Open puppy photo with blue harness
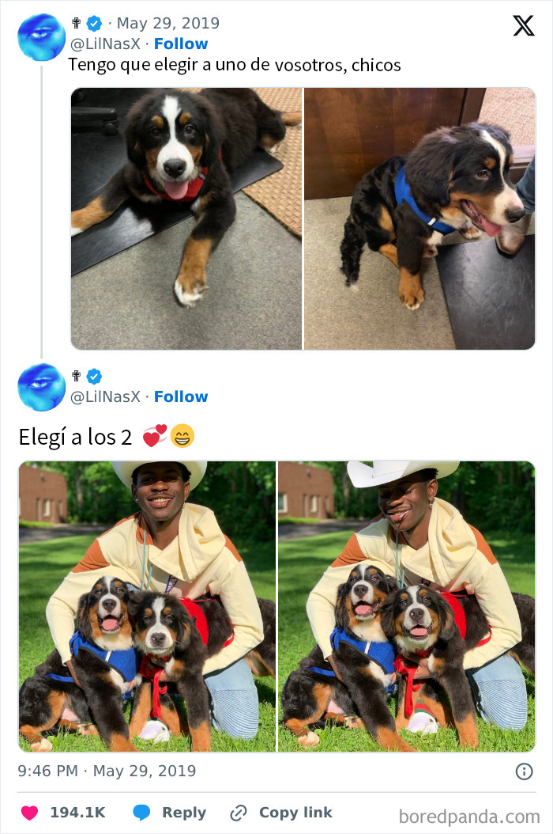553x834 pixels. click(x=419, y=218)
